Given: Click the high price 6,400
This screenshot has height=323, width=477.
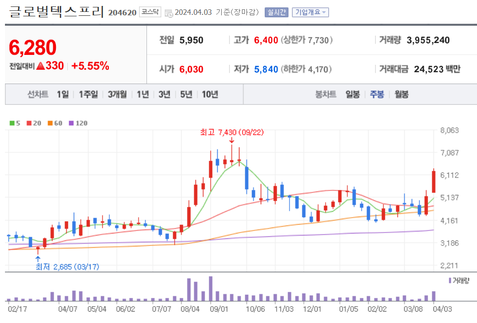Looking at the screenshot, I should tap(266, 40).
